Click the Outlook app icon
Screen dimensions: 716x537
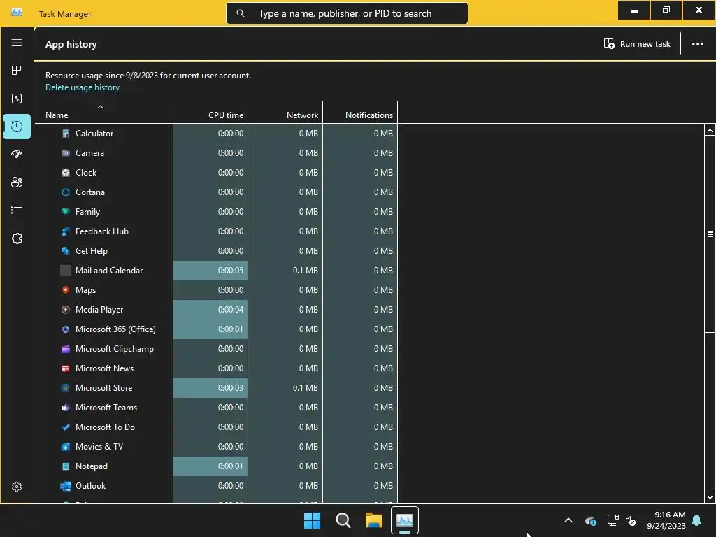[65, 486]
